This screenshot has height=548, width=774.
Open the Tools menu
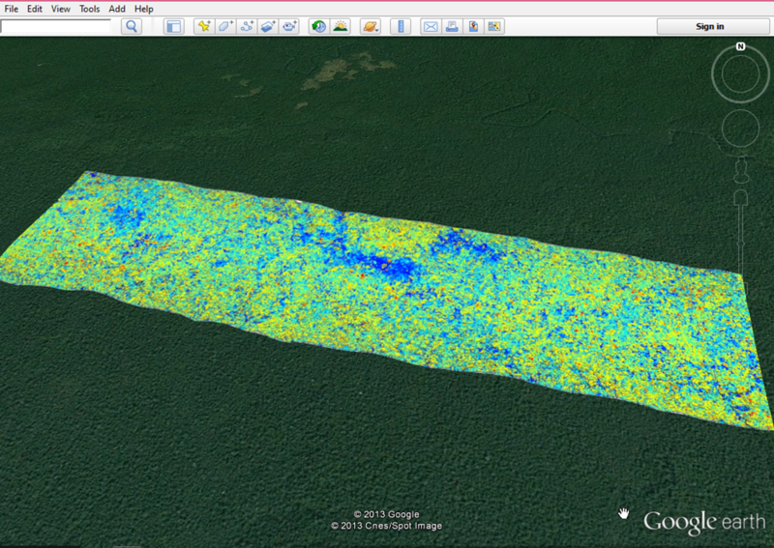[x=89, y=9]
